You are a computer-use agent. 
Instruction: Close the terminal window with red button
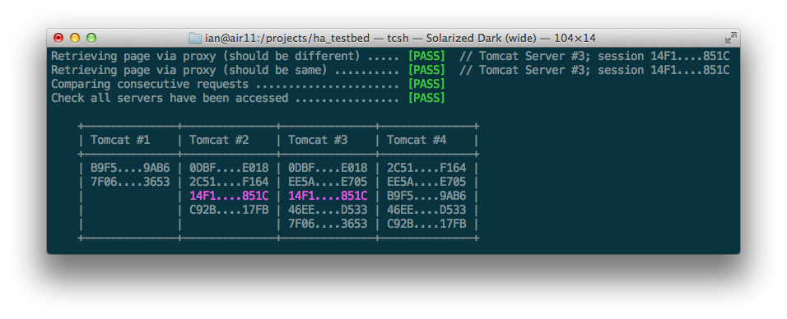point(58,38)
